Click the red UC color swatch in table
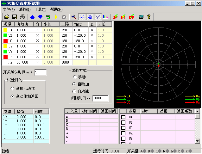 click(5, 41)
